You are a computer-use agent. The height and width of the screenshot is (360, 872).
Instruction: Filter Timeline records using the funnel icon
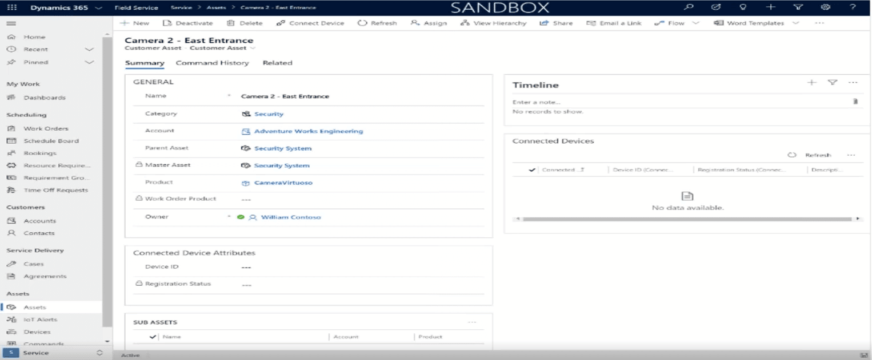point(831,82)
